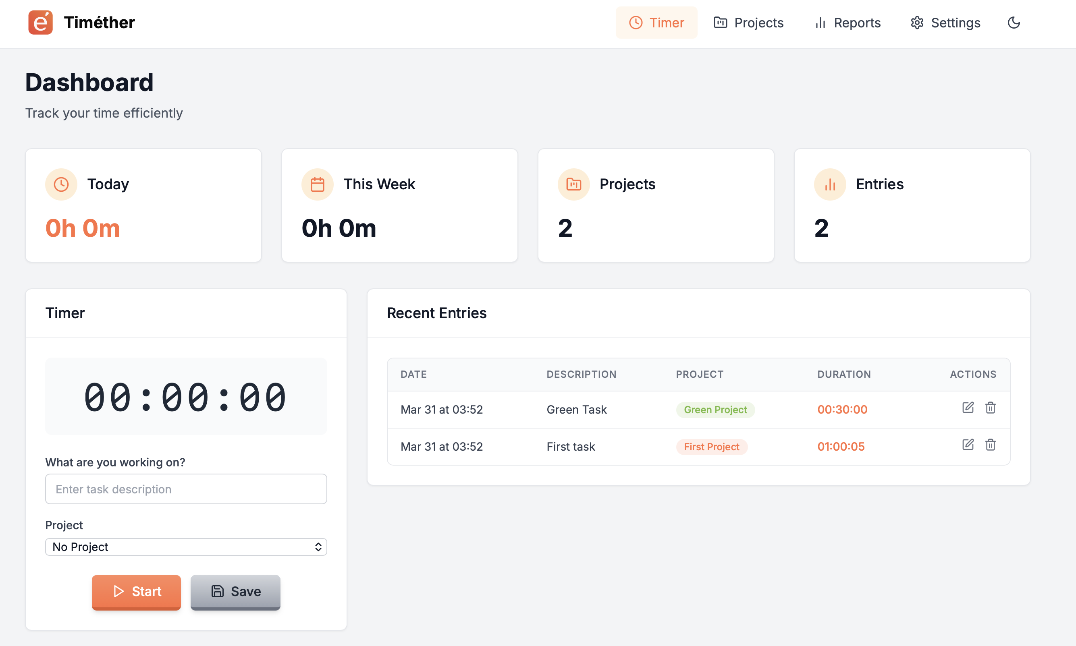Image resolution: width=1076 pixels, height=646 pixels.
Task: Click the Today clock icon
Action: (x=61, y=184)
